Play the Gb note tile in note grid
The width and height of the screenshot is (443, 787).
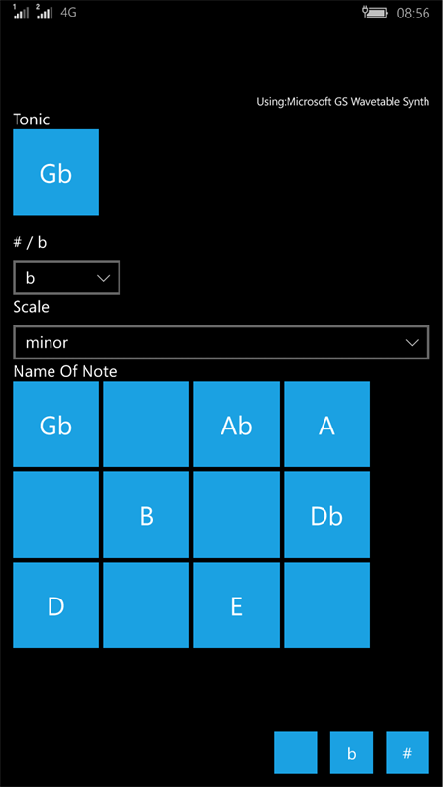(x=55, y=425)
